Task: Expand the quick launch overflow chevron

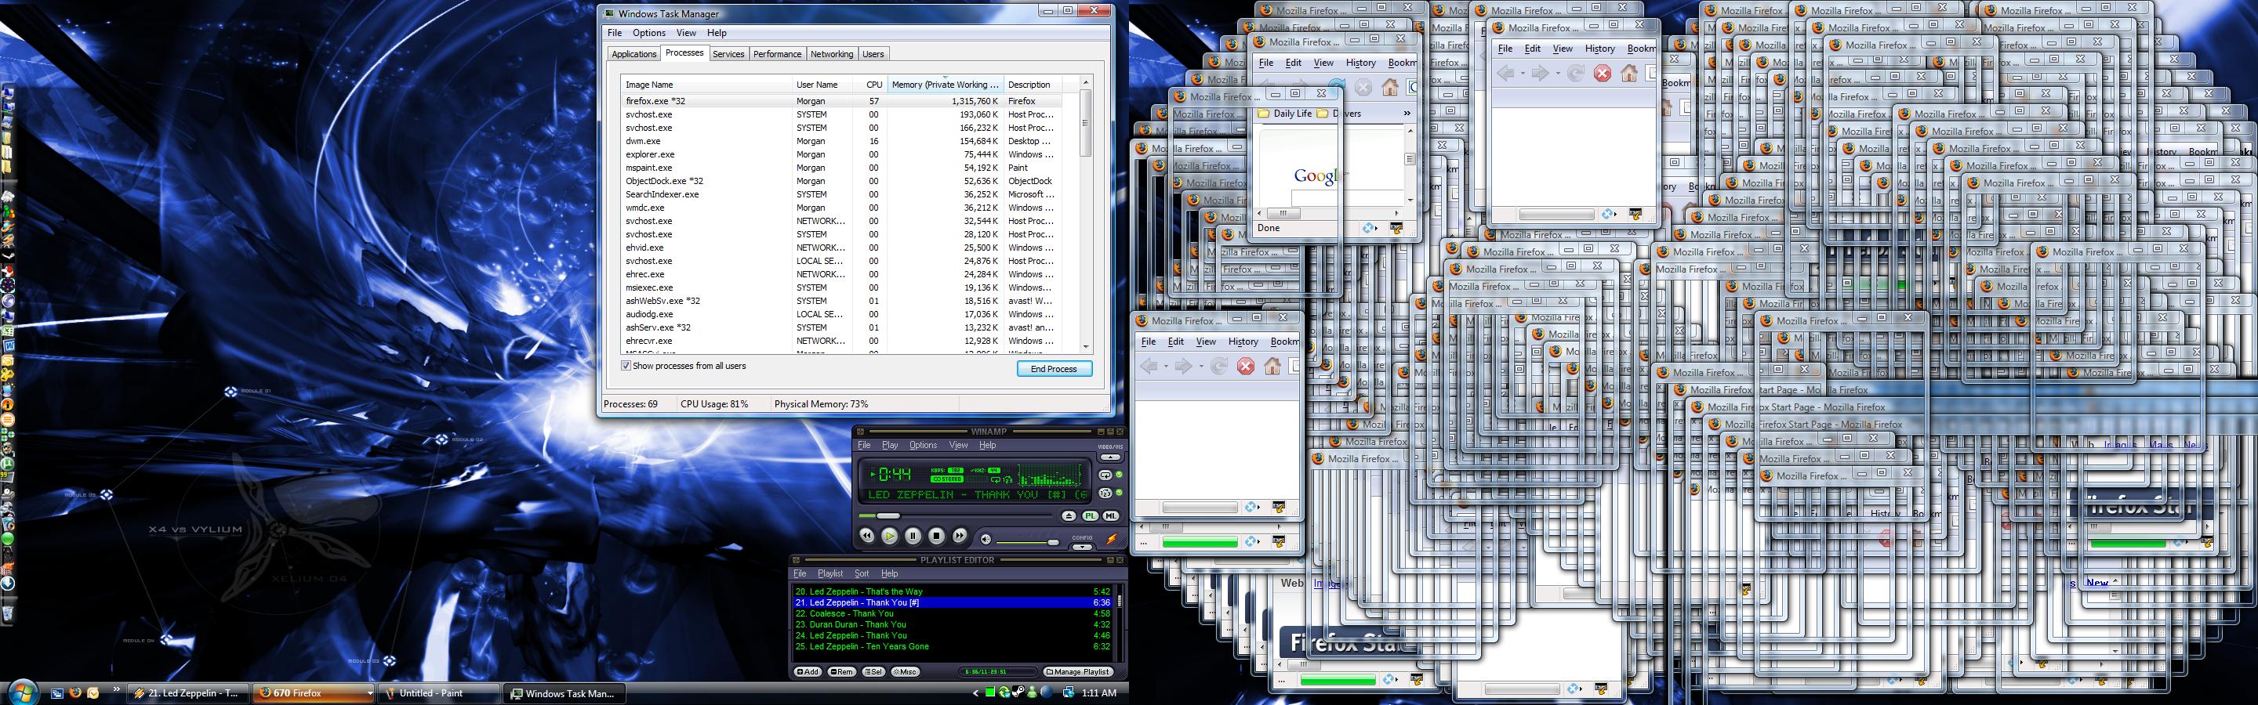Action: coord(116,691)
